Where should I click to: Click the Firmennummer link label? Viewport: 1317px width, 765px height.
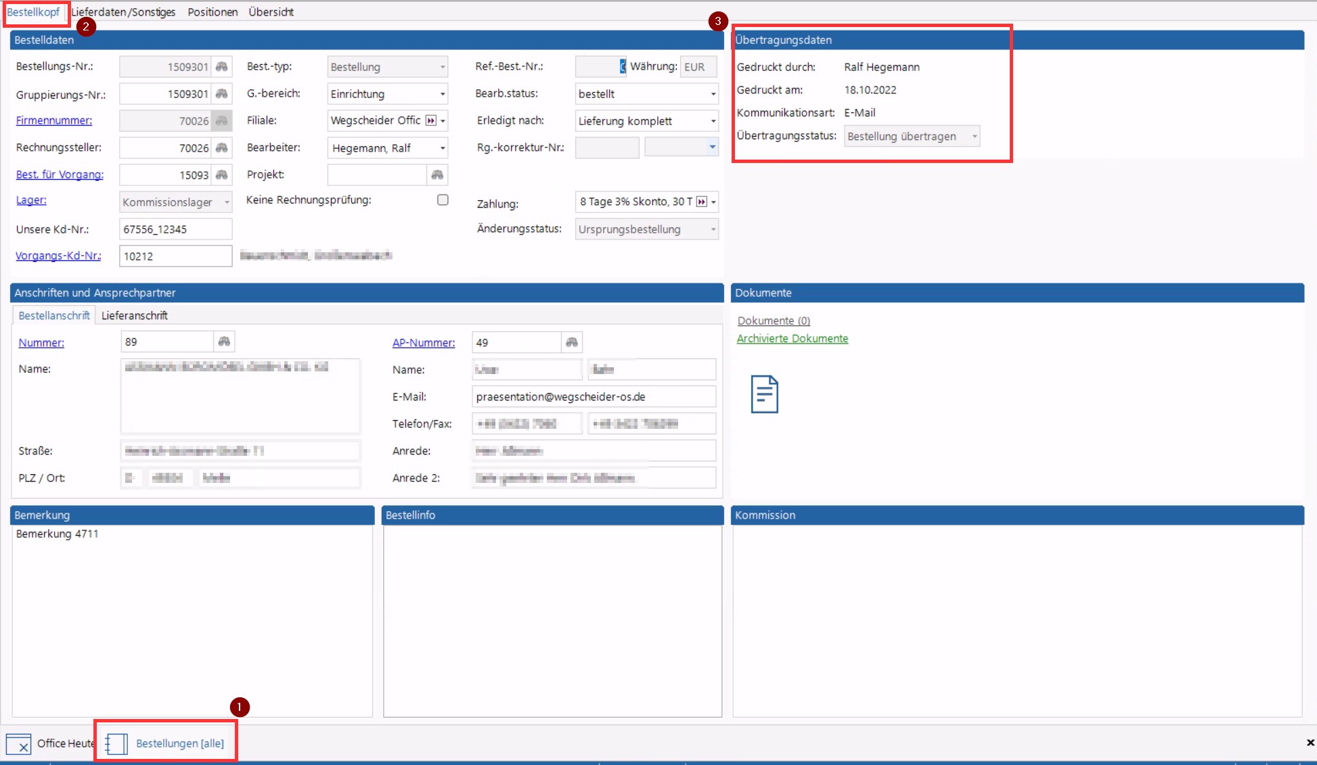pyautogui.click(x=54, y=120)
